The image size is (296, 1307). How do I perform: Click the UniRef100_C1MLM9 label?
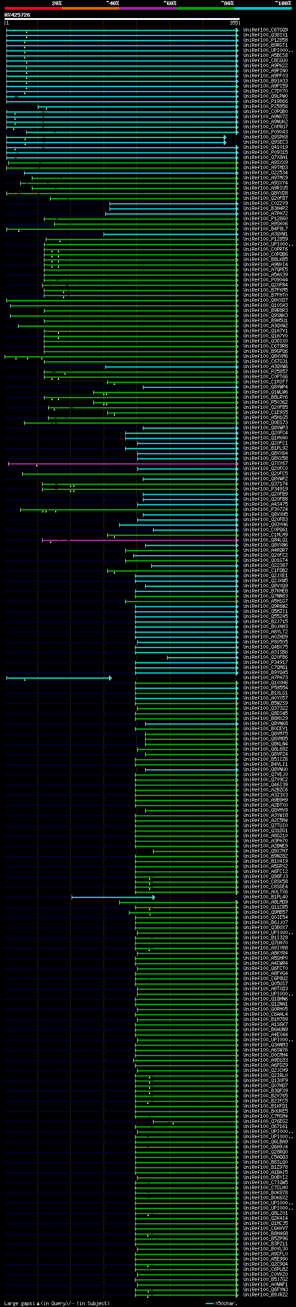tap(265, 535)
